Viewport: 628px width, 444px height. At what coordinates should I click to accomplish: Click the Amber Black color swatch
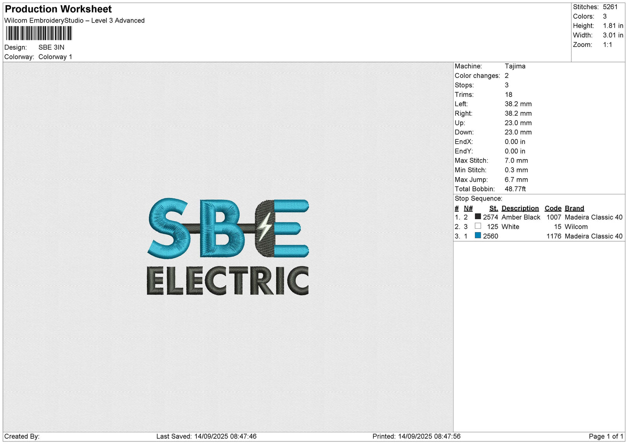pos(478,217)
